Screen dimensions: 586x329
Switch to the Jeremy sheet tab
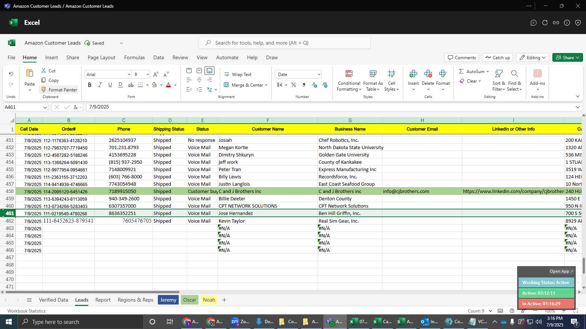tap(168, 300)
